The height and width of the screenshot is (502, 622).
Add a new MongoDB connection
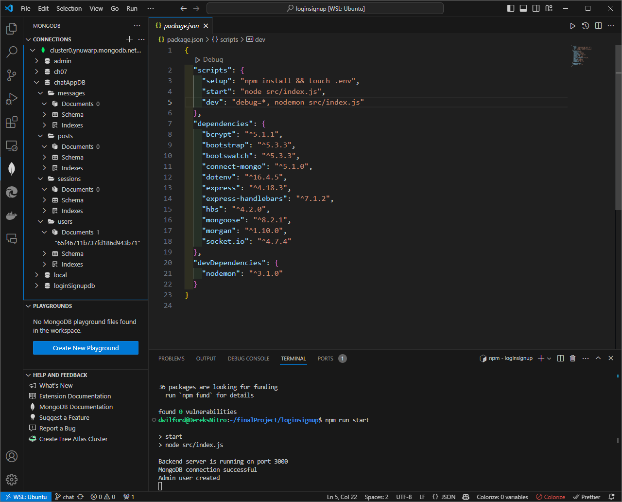click(129, 39)
